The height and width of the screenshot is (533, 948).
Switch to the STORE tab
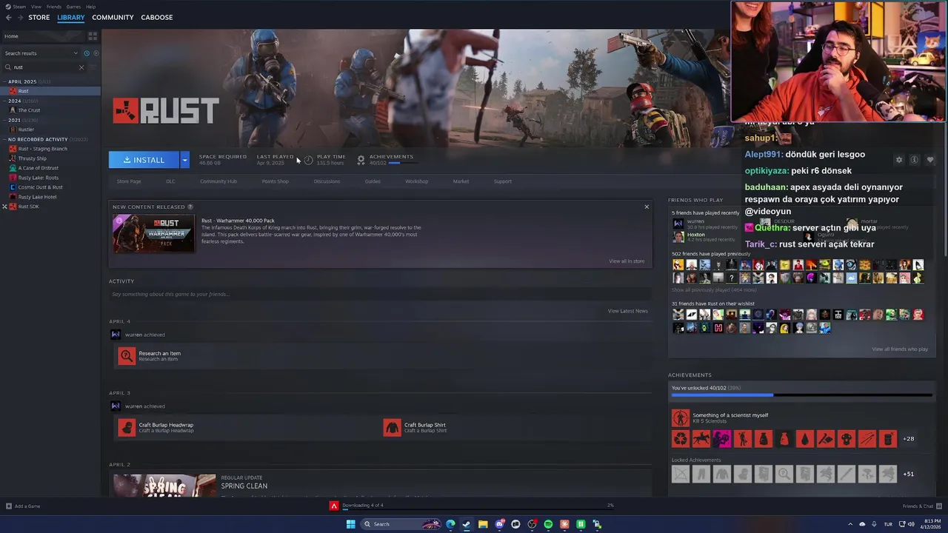pos(39,18)
